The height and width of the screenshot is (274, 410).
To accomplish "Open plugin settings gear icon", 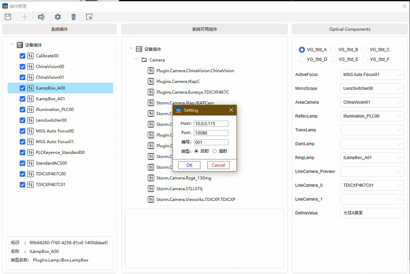I will (x=58, y=17).
